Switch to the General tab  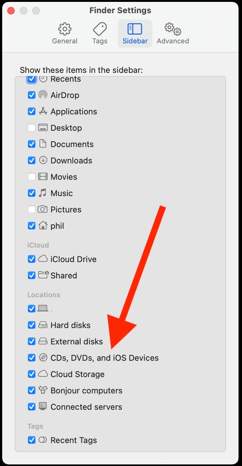65,34
